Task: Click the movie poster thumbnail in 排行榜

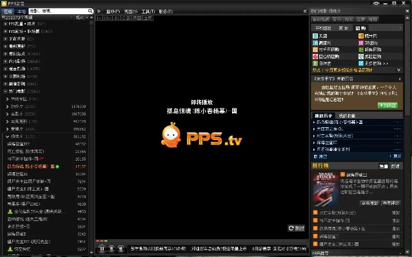Action: click(x=323, y=187)
